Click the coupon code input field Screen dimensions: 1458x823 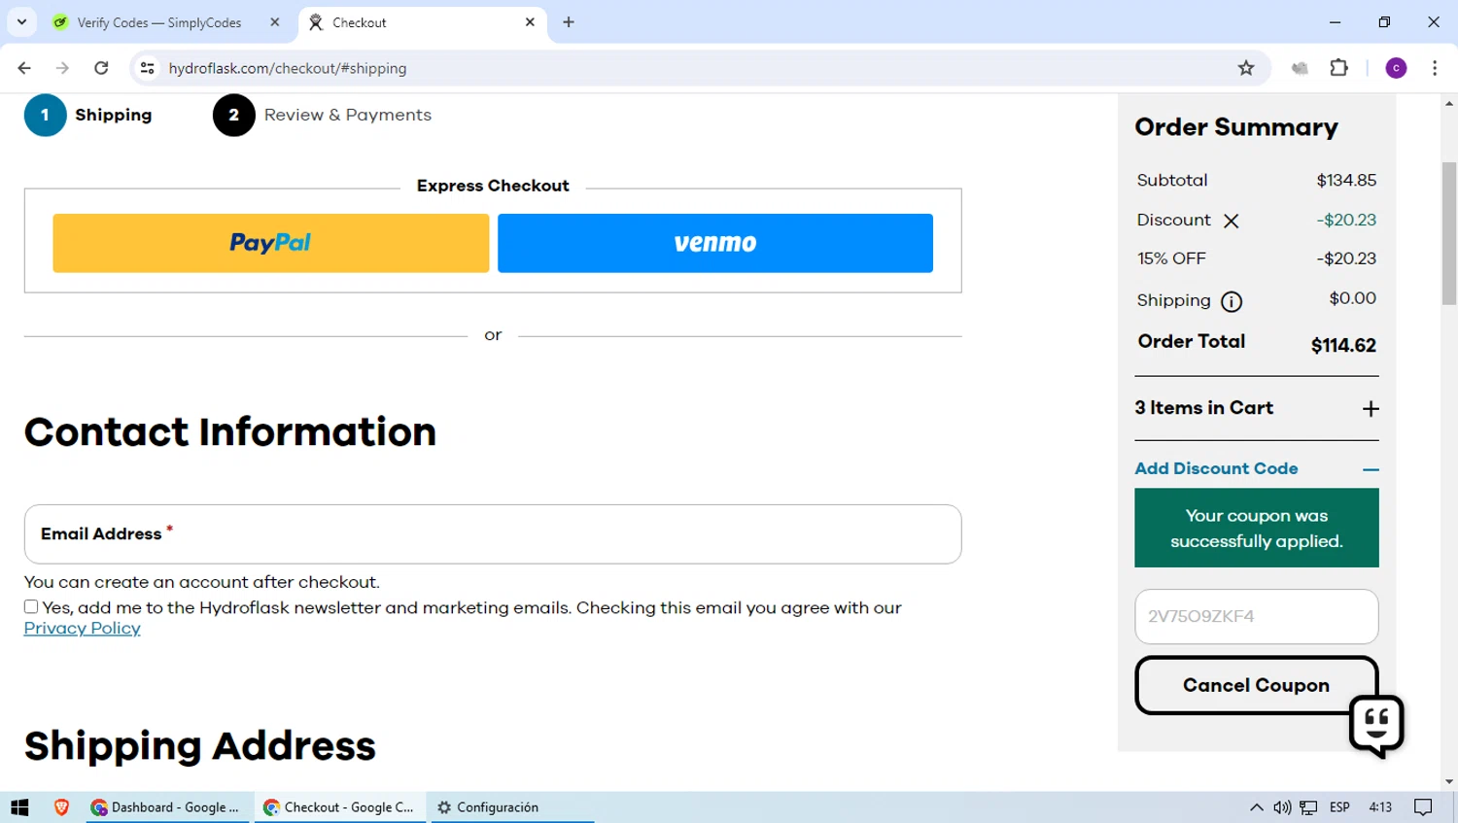[1256, 616]
